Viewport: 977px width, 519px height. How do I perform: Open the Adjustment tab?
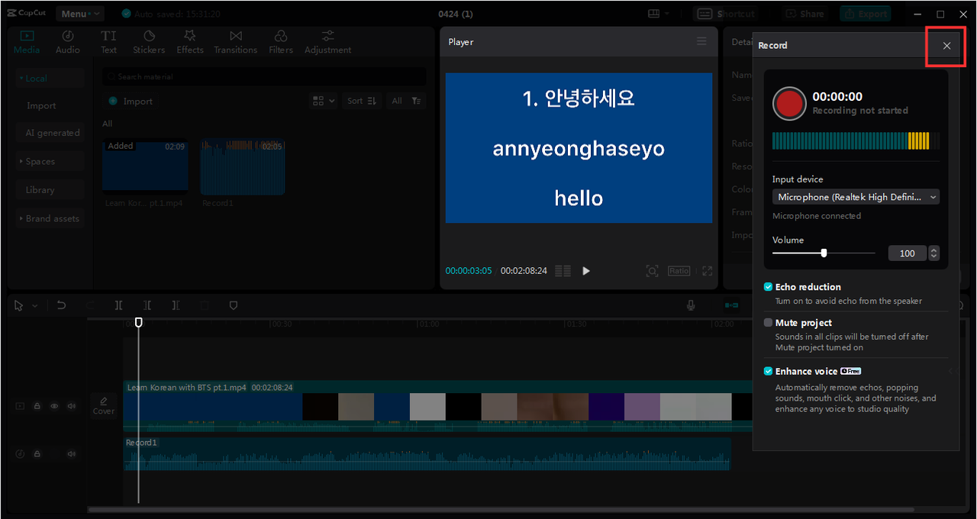[328, 42]
